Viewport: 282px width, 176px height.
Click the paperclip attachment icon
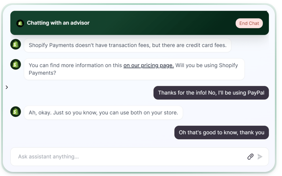click(x=250, y=156)
